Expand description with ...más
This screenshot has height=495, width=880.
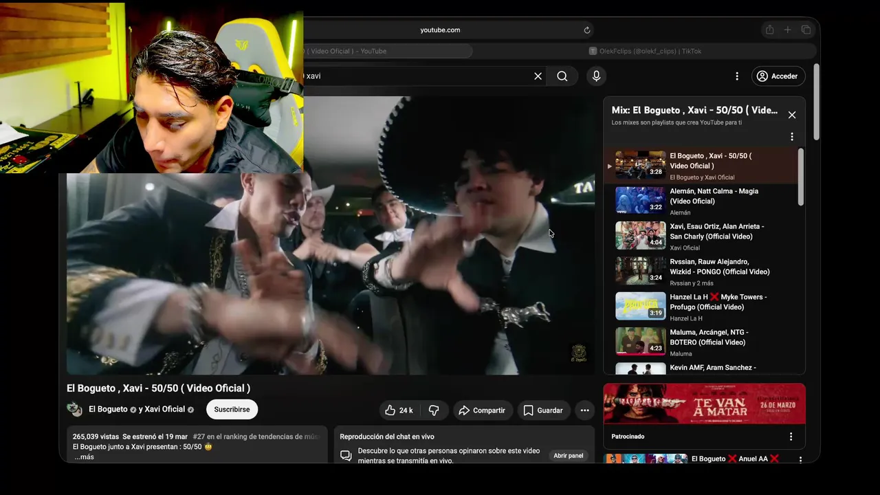(x=84, y=456)
